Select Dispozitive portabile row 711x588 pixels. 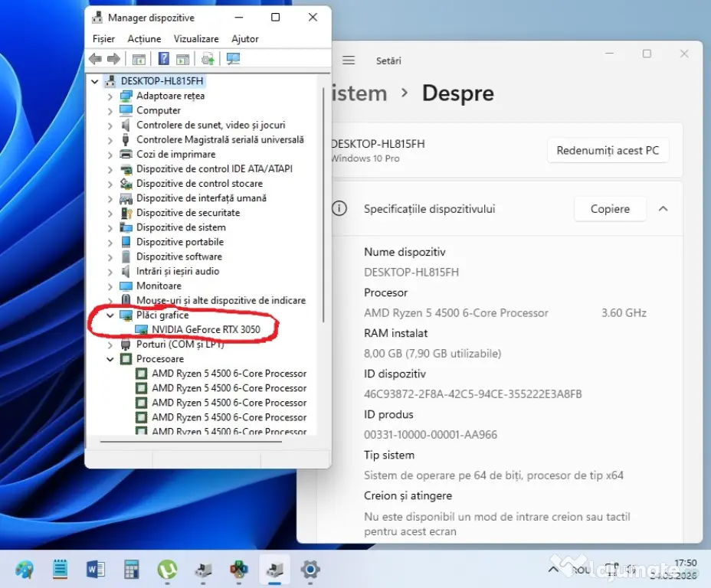180,242
